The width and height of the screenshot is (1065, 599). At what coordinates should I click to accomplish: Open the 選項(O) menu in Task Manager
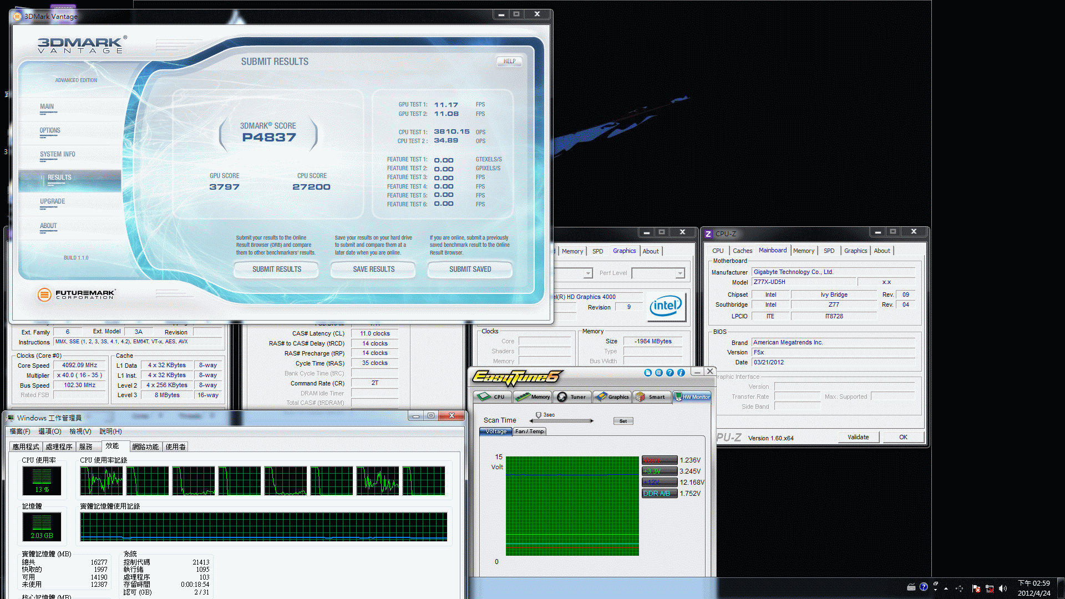(50, 432)
